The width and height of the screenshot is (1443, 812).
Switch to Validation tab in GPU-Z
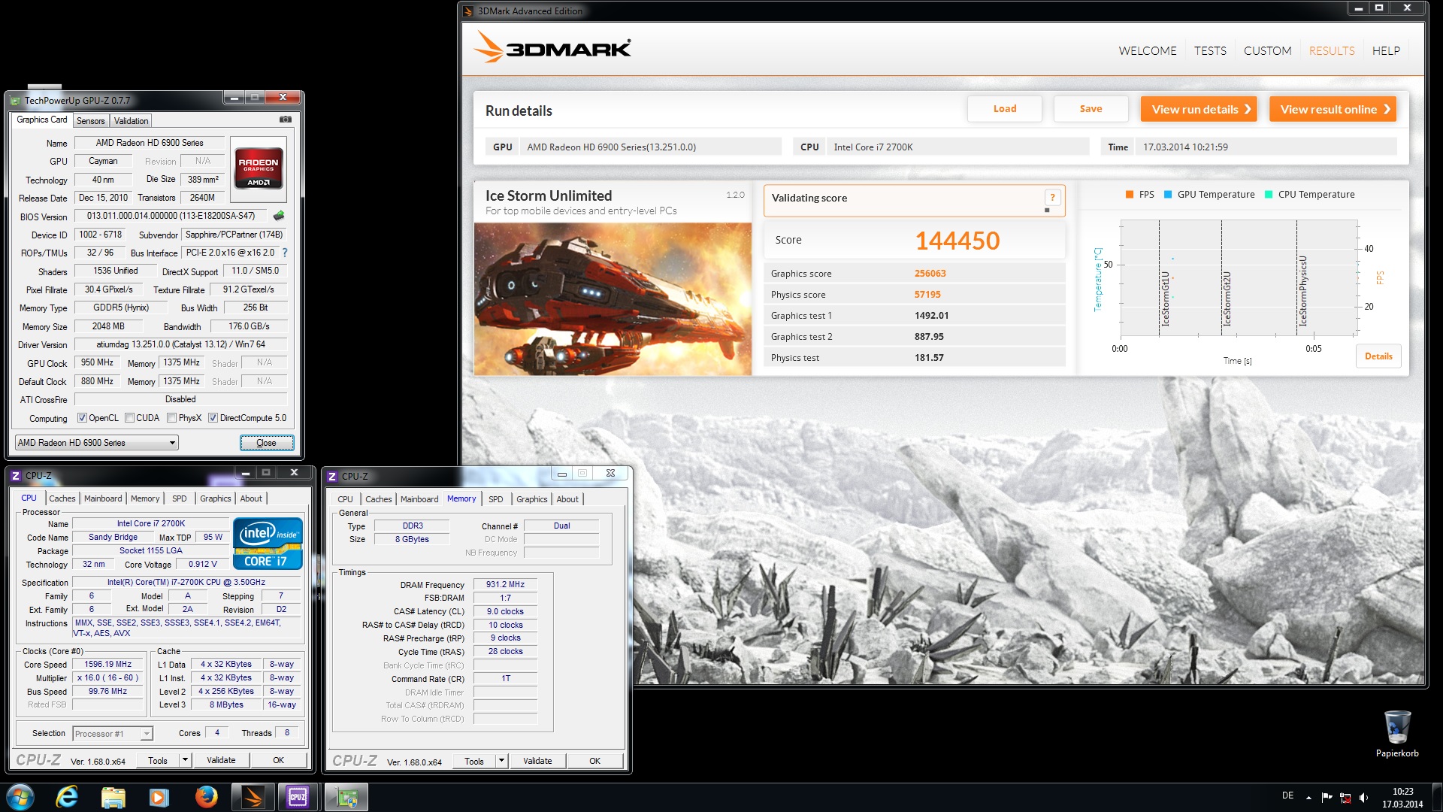point(132,120)
